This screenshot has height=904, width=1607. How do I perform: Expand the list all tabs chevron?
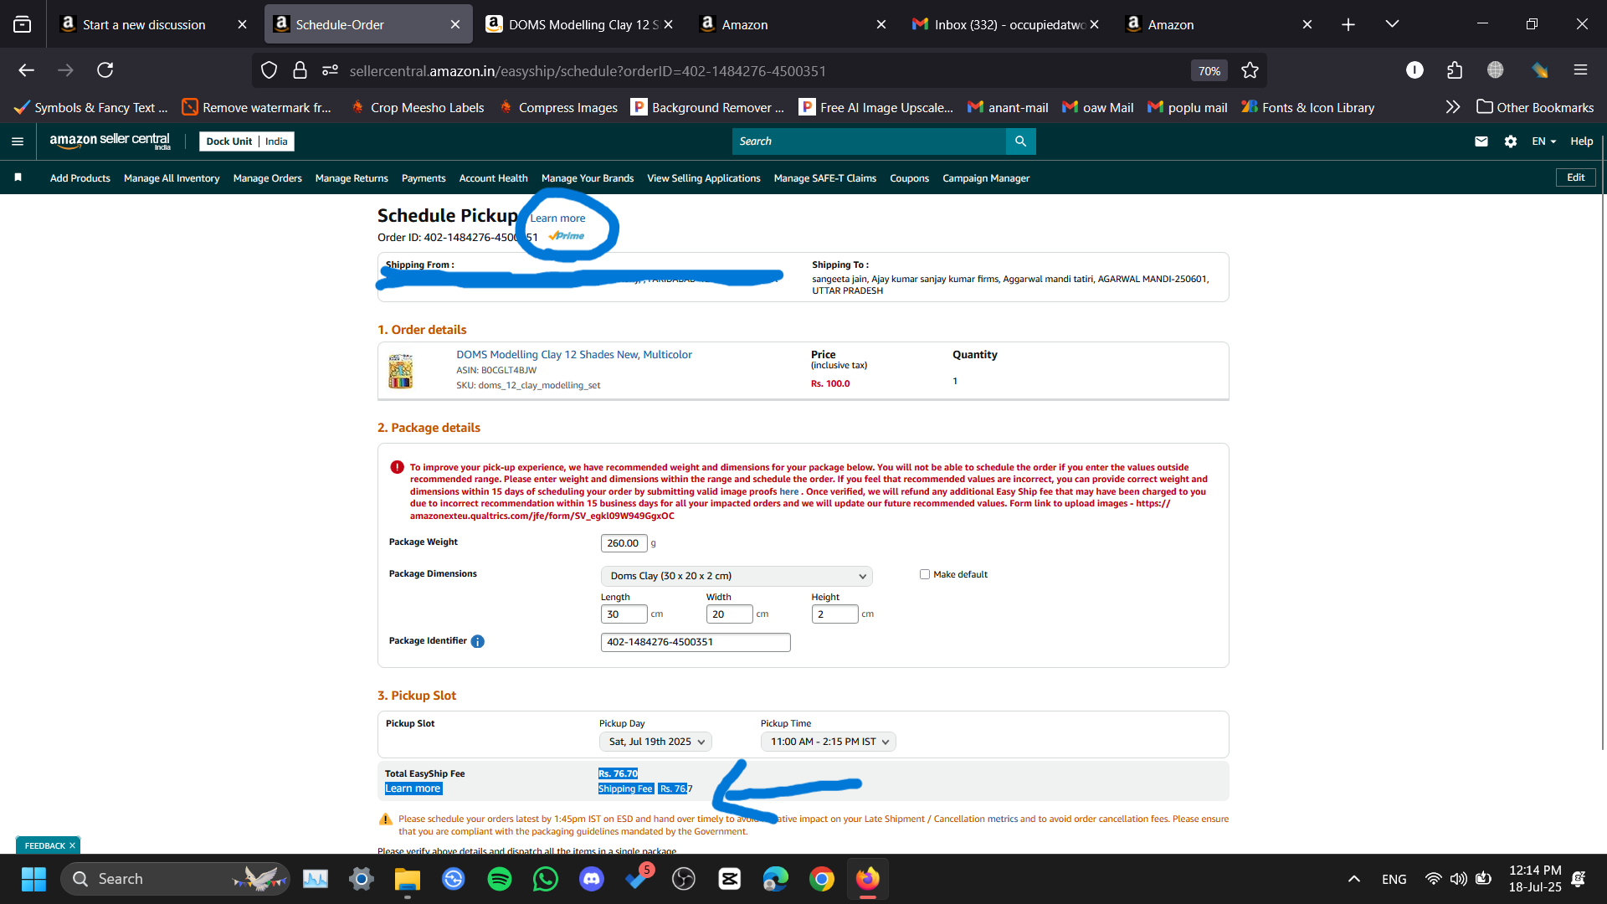[x=1392, y=24]
